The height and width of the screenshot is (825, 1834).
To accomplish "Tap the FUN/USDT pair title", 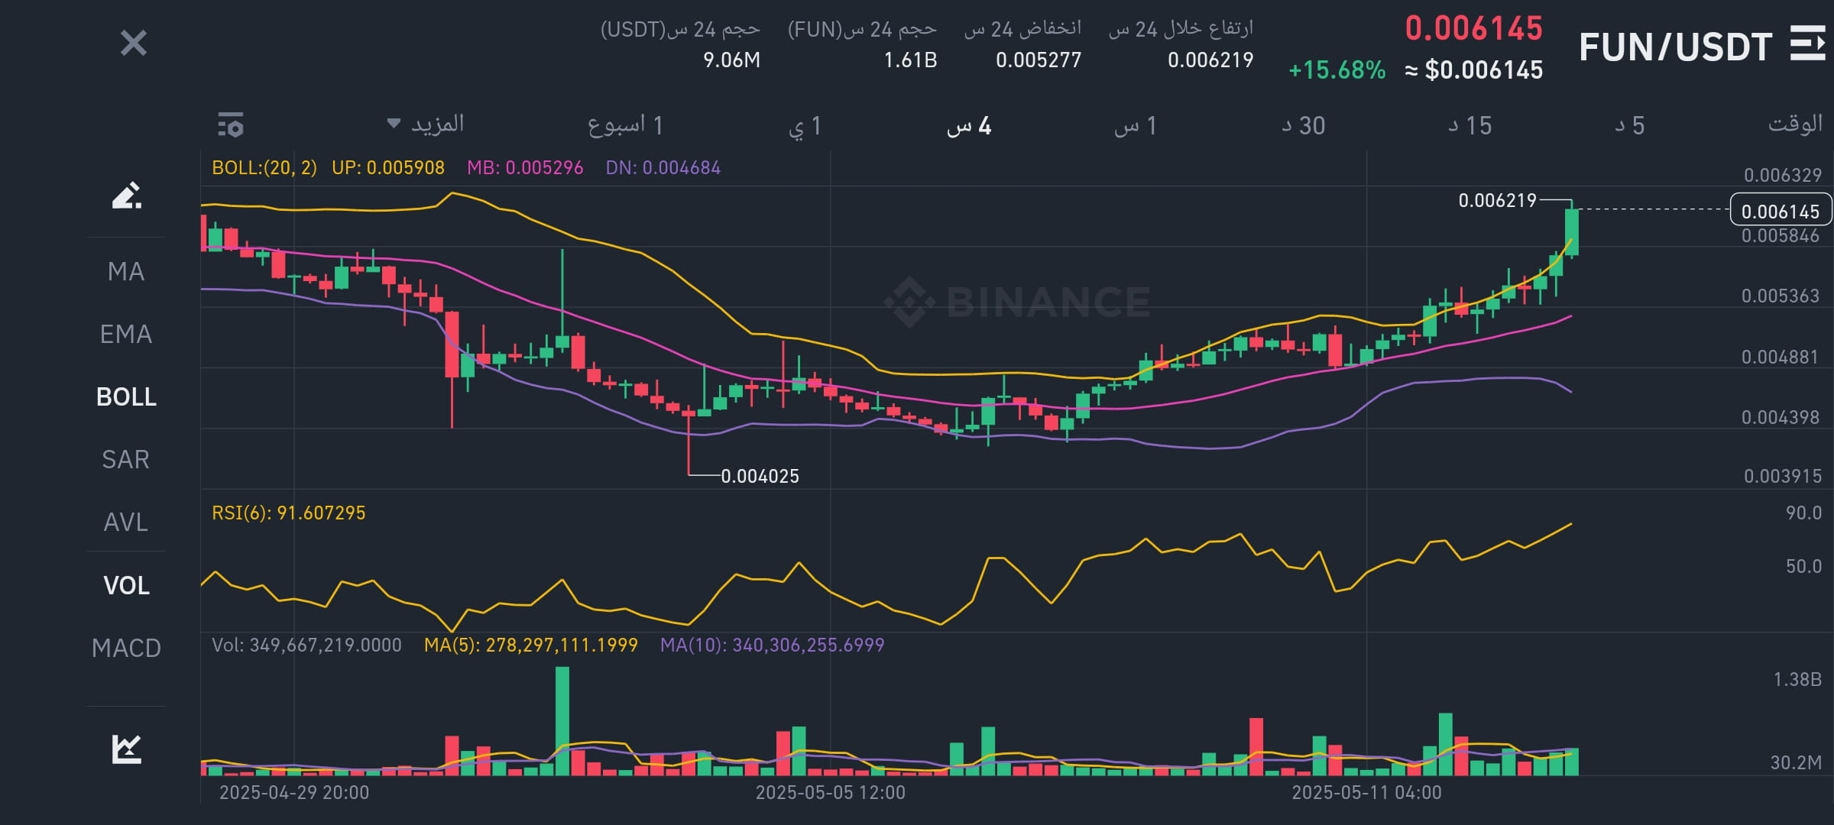I will [1675, 47].
